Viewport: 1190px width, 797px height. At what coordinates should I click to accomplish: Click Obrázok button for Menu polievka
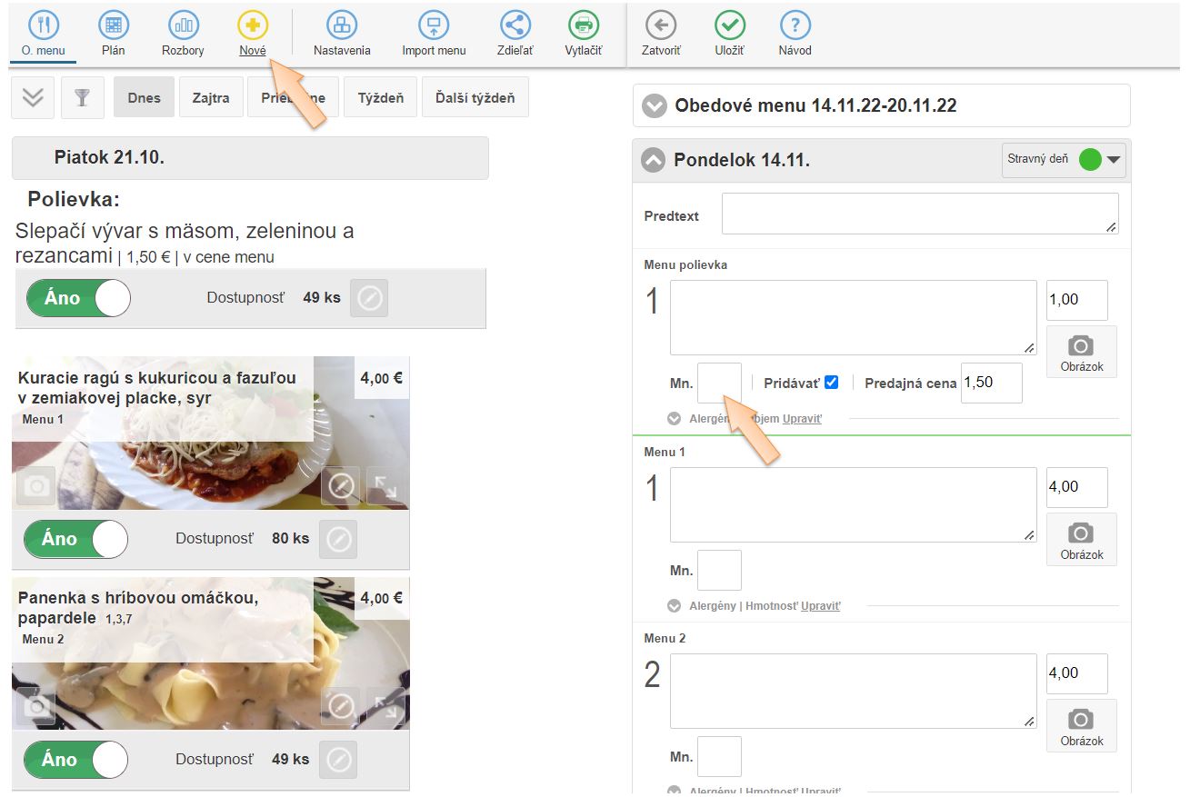(x=1081, y=353)
